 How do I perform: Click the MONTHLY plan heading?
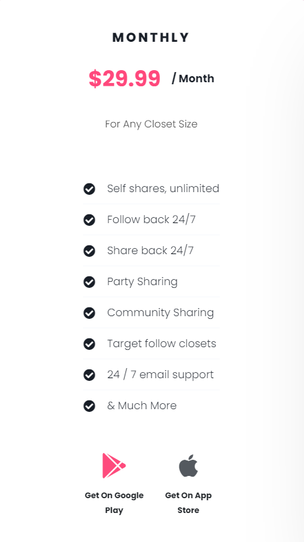coord(151,37)
